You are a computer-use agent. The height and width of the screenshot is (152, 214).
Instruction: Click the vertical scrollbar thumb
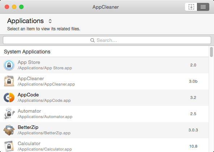(x=211, y=52)
